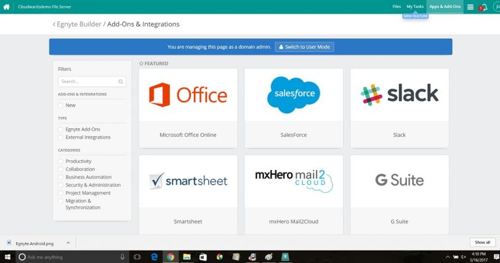Open File Explorer from the taskbar
Viewport: 500px width, 263px height.
(187, 257)
